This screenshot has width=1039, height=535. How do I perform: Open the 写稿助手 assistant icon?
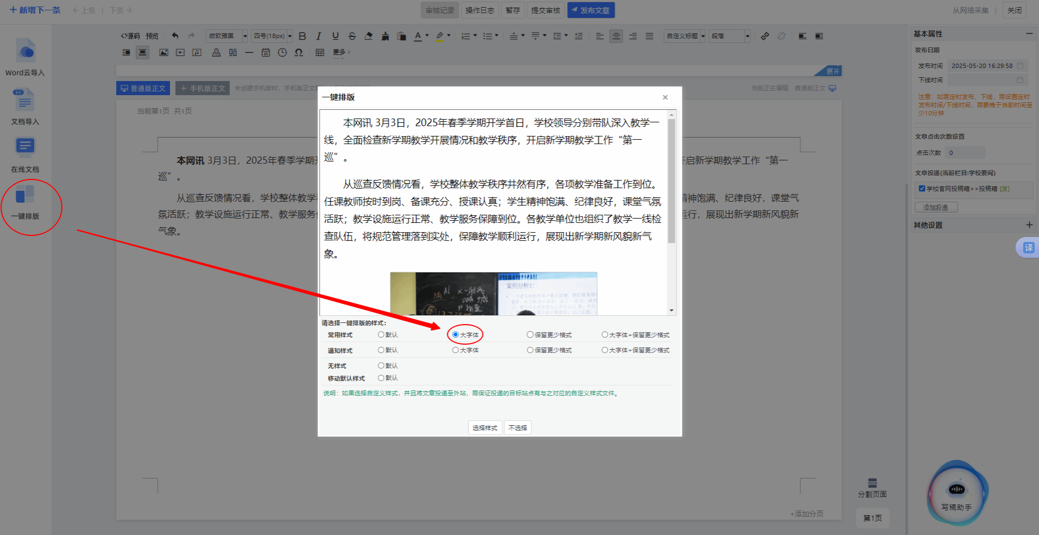(x=956, y=490)
